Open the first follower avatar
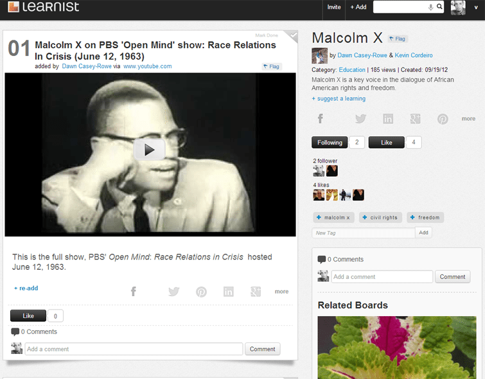 coord(319,171)
